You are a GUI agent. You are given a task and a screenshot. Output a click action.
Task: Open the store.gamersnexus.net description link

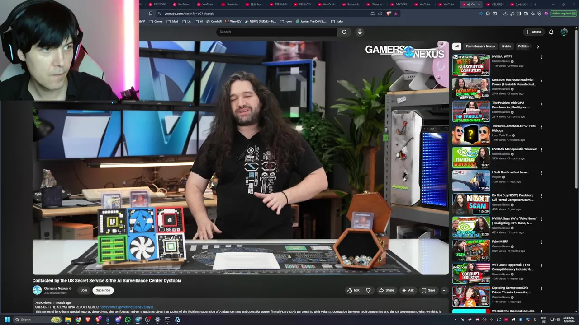click(127, 307)
